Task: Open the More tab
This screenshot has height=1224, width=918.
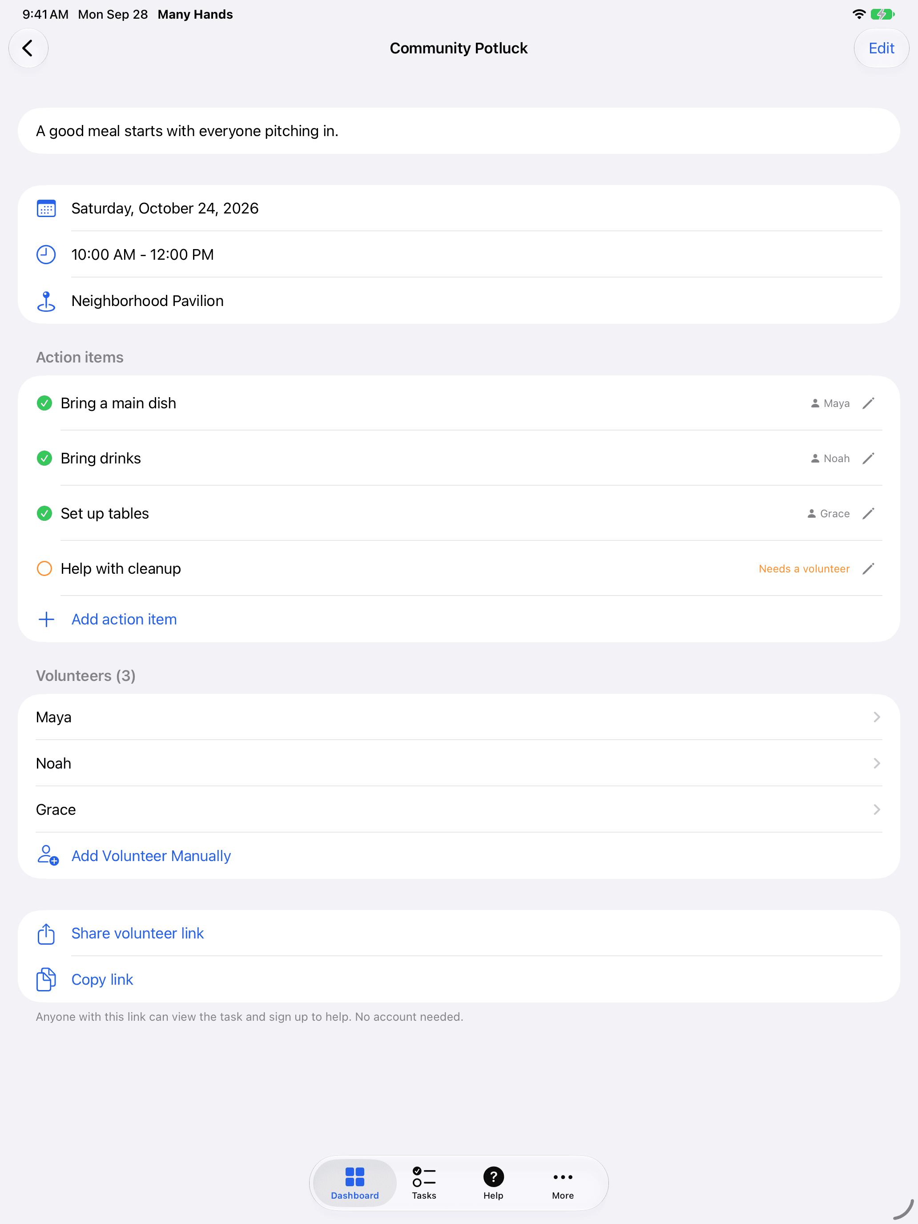Action: point(563,1184)
